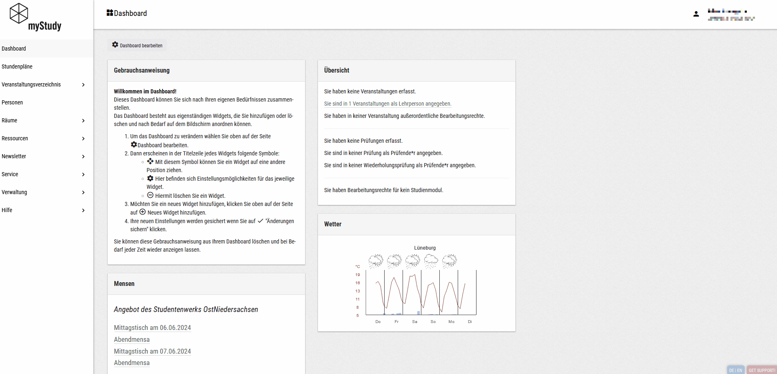This screenshot has width=777, height=374.
Task: Open link about 1 Veranstaltungen als Lehrperson
Action: (387, 104)
